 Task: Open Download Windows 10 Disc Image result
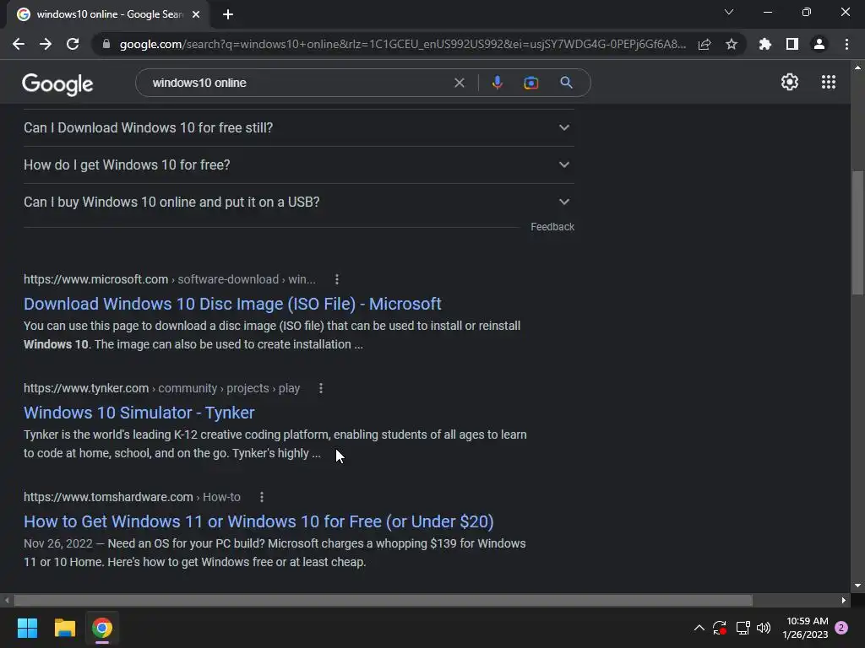tap(232, 304)
